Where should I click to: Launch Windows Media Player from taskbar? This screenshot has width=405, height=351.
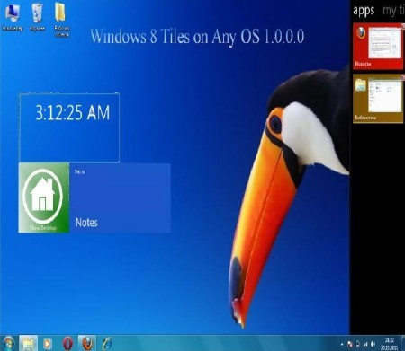[48, 344]
